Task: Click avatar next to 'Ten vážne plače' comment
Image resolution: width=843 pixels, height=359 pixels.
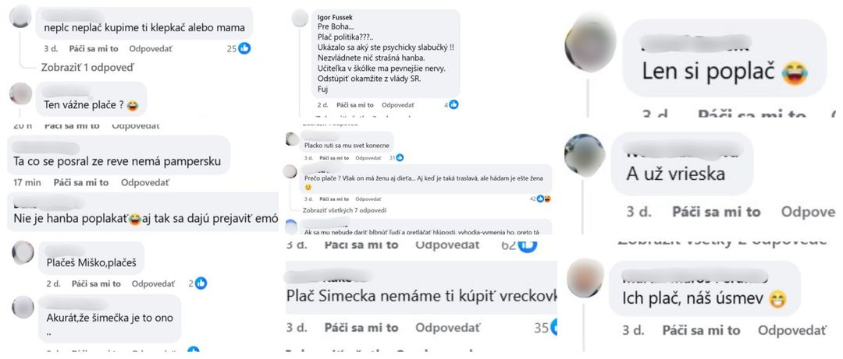Action: click(x=21, y=94)
